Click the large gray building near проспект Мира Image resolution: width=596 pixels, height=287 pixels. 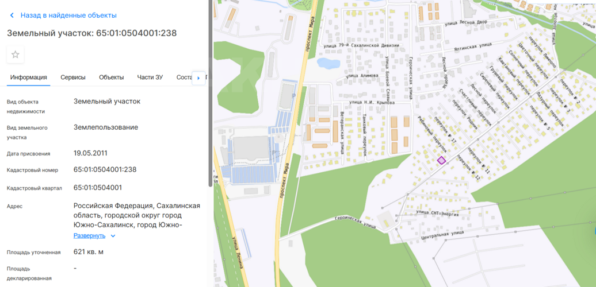(251, 149)
